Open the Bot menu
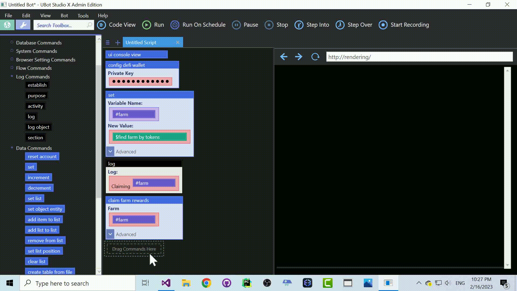The height and width of the screenshot is (291, 517). [x=64, y=15]
